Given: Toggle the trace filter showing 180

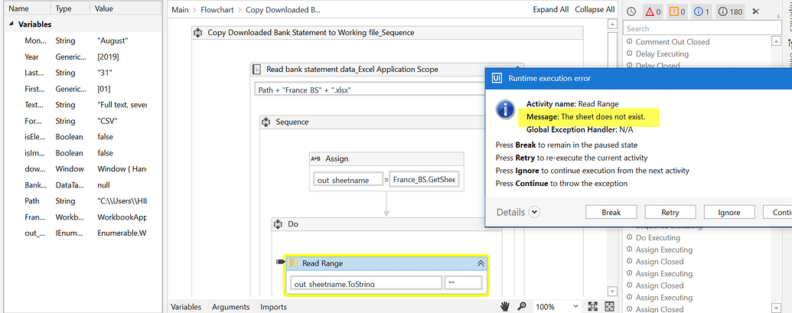Looking at the screenshot, I should pyautogui.click(x=729, y=11).
